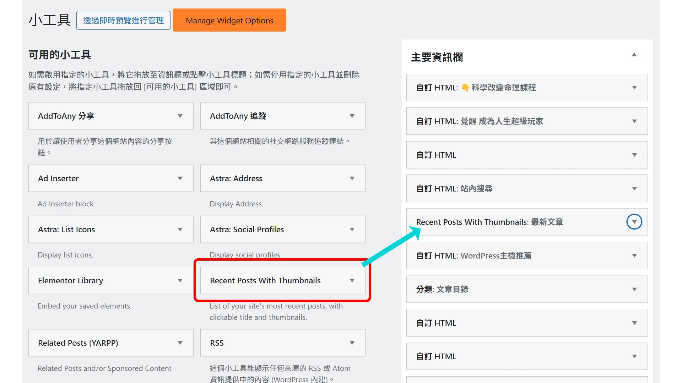This screenshot has width=682, height=383.
Task: Expand the RSS widget arrow
Action: [352, 343]
